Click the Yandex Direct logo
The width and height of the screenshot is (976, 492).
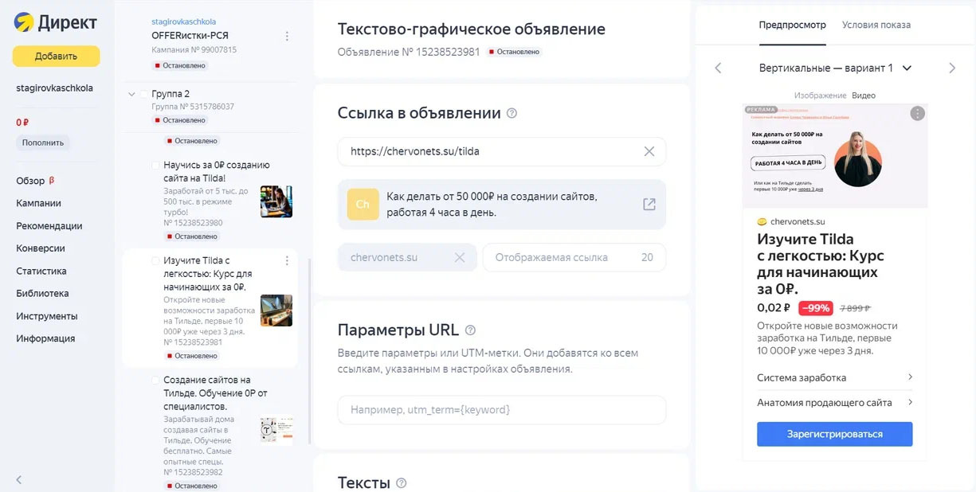click(56, 23)
